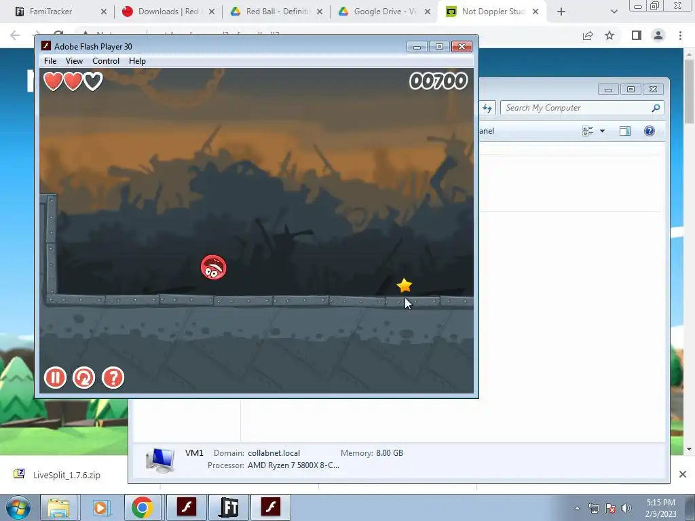695x521 pixels.
Task: Click the Explorer change view icon
Action: [588, 131]
